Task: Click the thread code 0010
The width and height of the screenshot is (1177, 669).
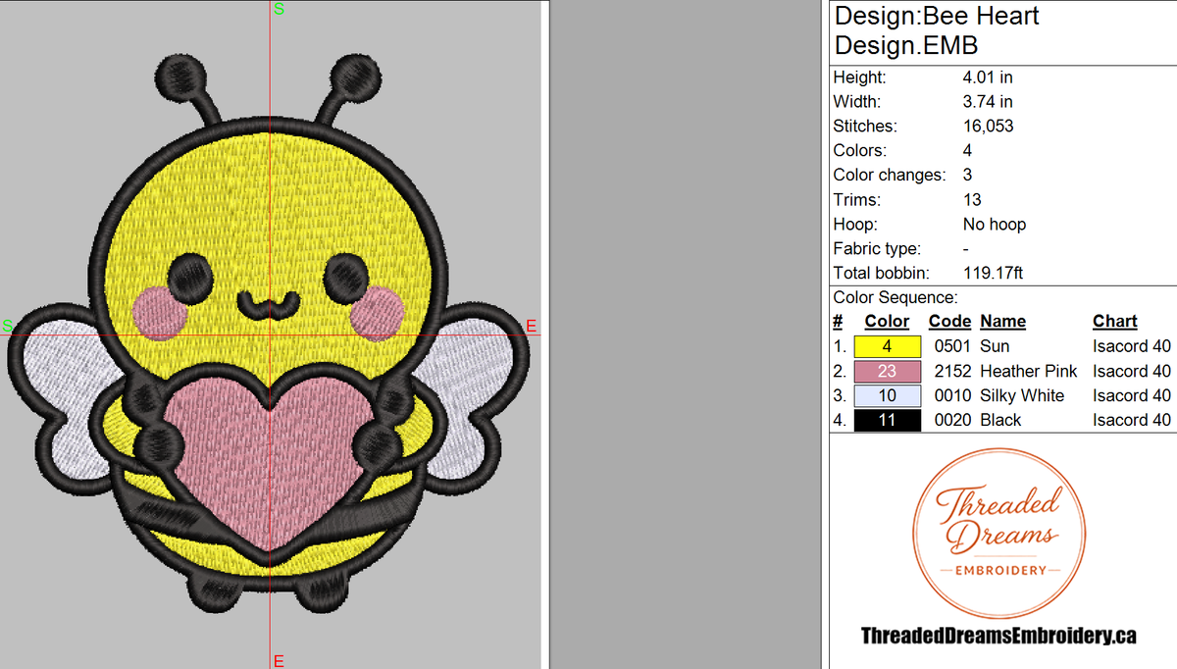Action: click(951, 395)
